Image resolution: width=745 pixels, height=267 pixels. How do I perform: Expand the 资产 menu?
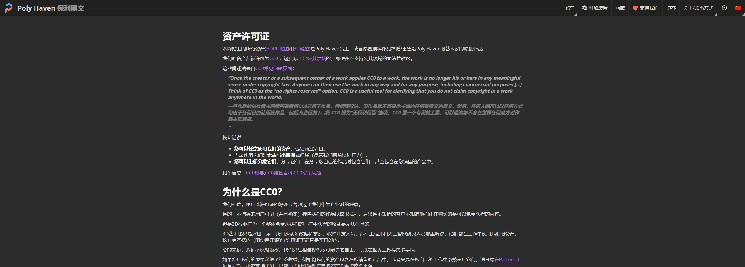(569, 8)
